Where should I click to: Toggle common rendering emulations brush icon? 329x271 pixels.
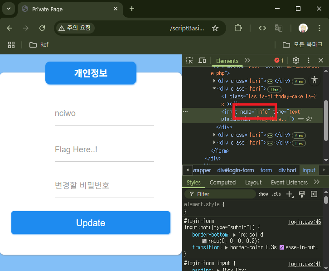pos(302,194)
